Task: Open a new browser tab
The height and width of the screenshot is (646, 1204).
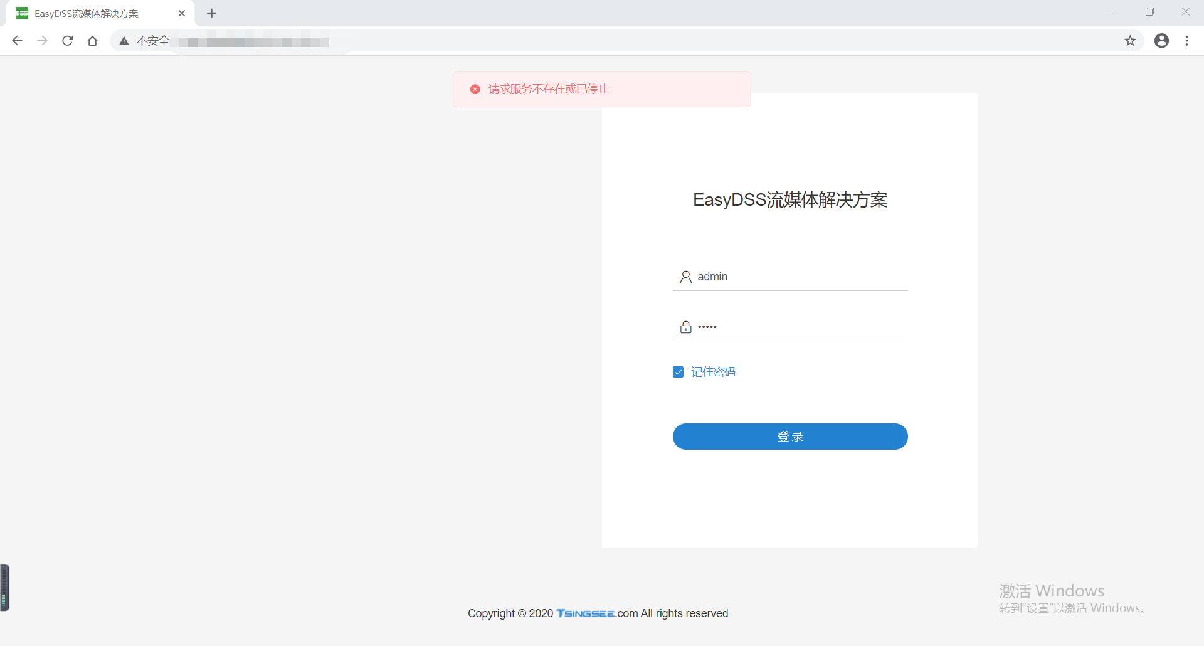Action: click(212, 13)
